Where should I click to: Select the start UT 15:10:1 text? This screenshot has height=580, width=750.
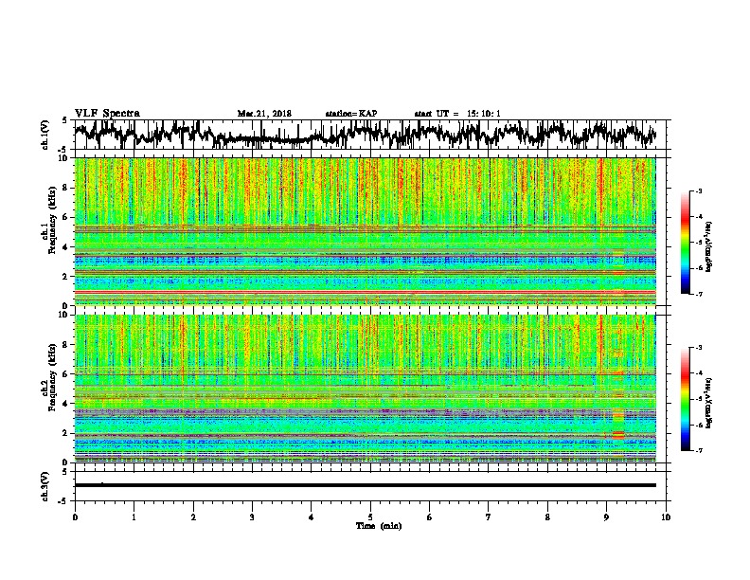coord(457,114)
